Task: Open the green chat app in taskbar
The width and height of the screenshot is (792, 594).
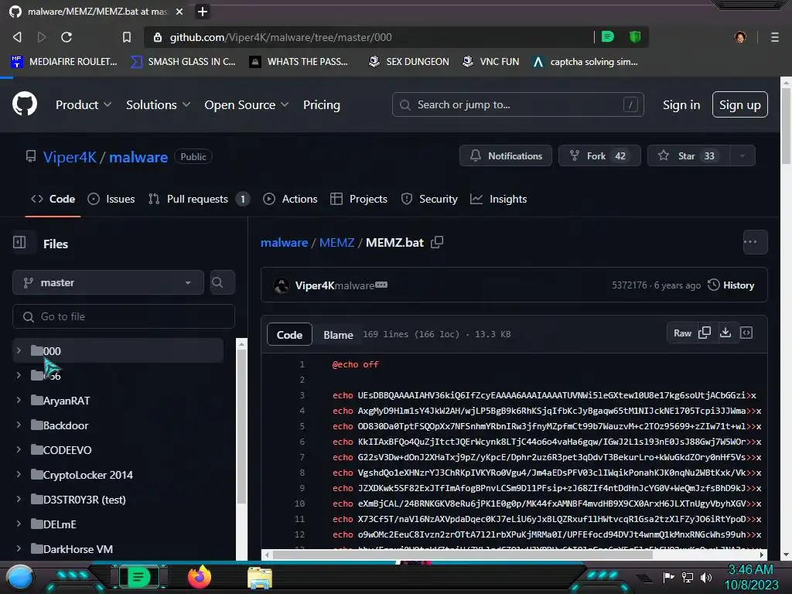Action: coord(138,577)
